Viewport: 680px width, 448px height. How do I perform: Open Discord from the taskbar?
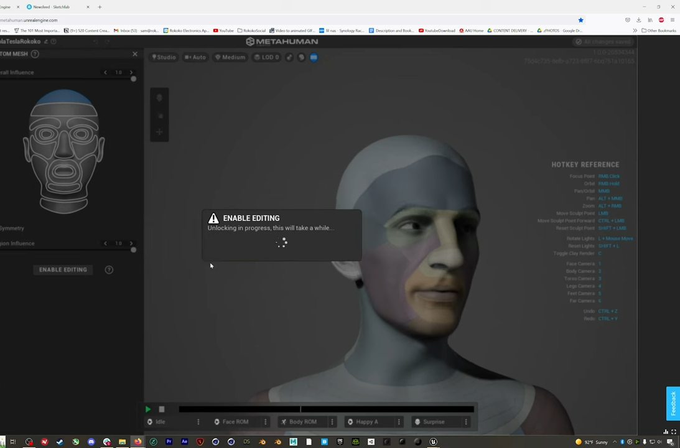91,442
